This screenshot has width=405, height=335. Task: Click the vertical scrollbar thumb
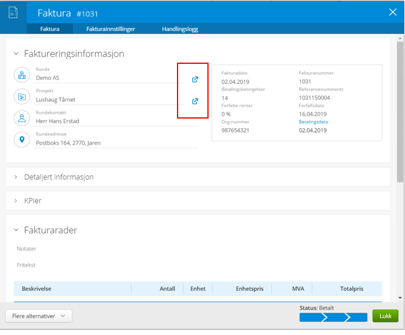[x=400, y=112]
